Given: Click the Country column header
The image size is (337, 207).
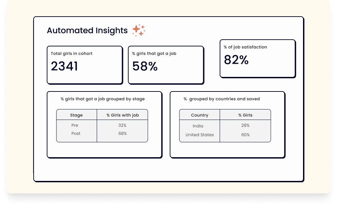Looking at the screenshot, I should pos(200,115).
